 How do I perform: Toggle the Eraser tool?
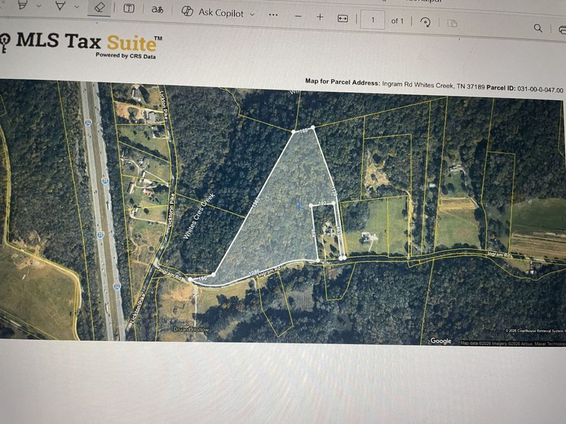pos(99,8)
